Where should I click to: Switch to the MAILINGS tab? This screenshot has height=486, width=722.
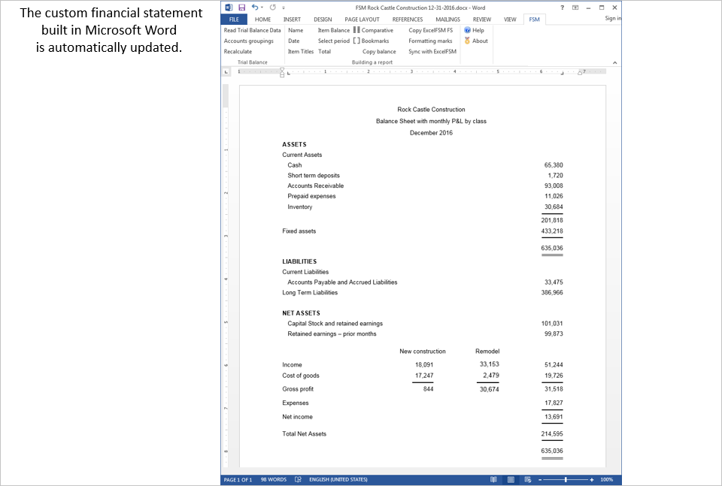(447, 20)
